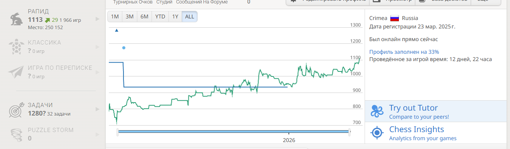
Task: Expand the Классика row arrow
Action: 97,47
